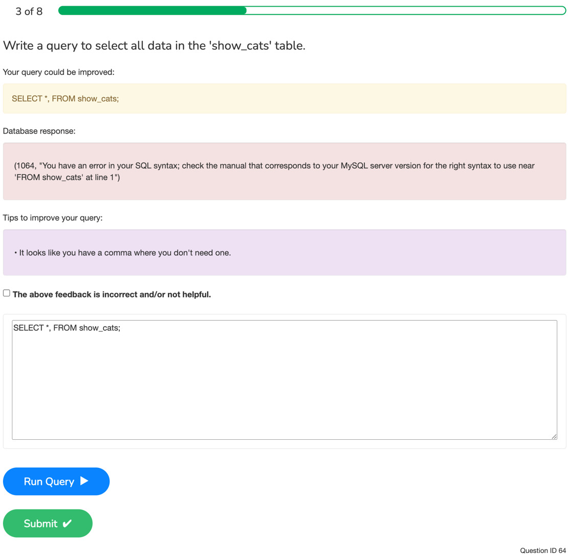
Task: Place the cursor after 'show_cats;' in the editor
Action: click(121, 328)
